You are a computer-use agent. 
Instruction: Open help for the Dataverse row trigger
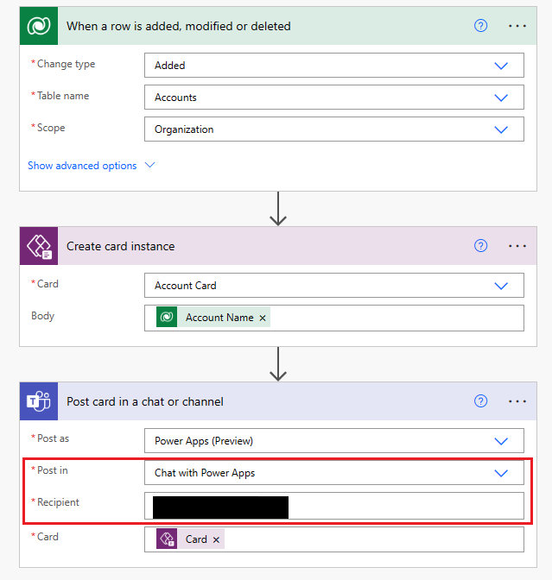(480, 26)
